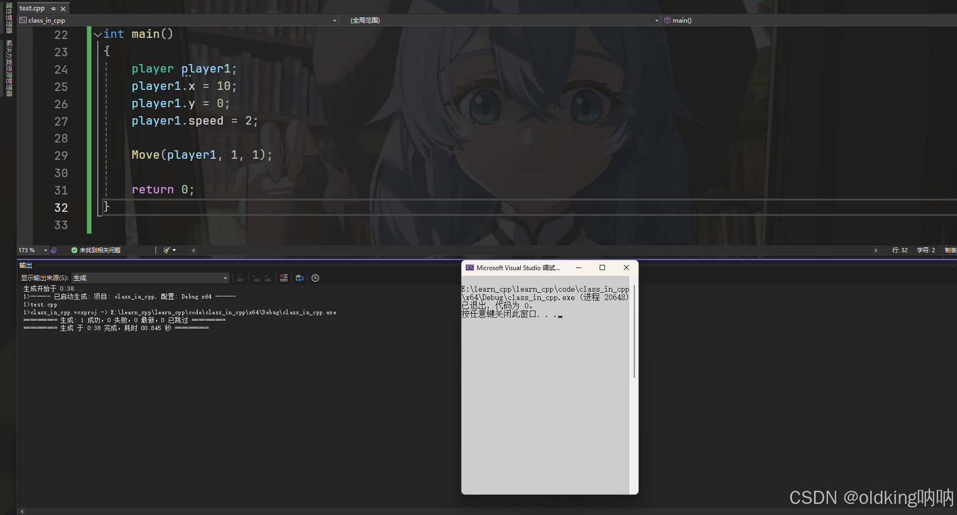Click the 'player player1;' declaration line
This screenshot has height=515, width=957.
184,69
